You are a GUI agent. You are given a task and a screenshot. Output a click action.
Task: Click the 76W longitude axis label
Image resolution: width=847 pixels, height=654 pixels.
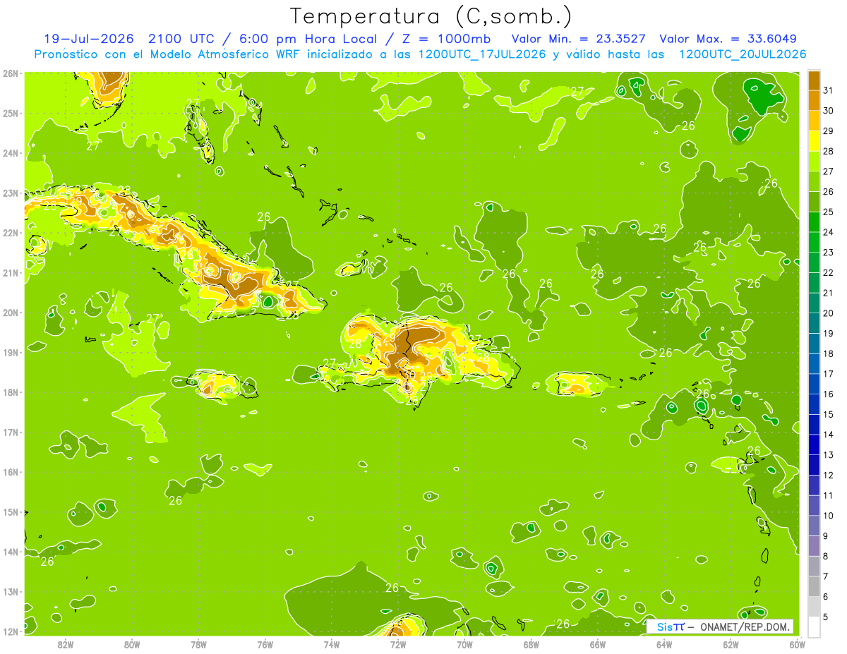[265, 644]
